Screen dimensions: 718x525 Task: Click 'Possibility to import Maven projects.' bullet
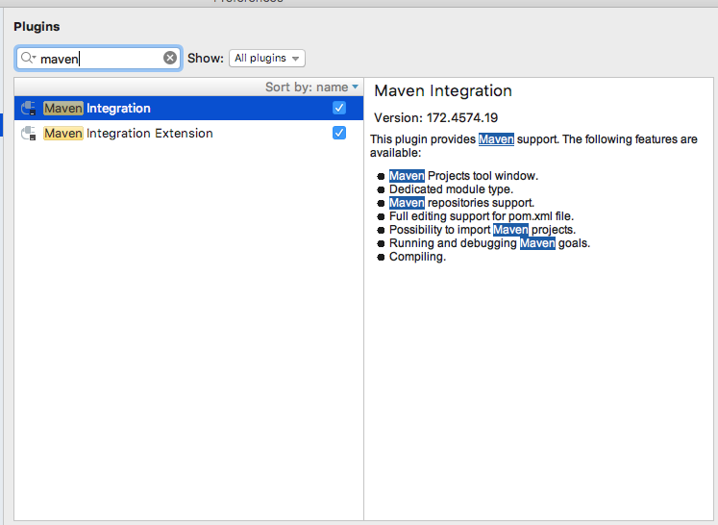point(483,230)
